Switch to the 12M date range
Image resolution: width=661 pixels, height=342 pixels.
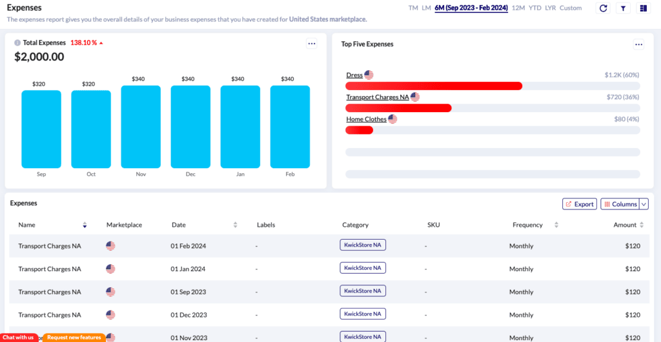tap(518, 8)
